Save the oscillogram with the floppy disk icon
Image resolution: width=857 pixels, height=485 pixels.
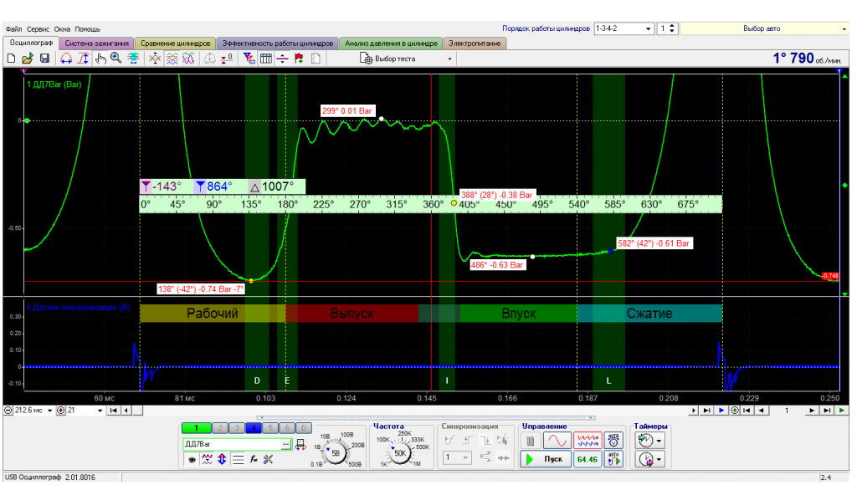pos(44,59)
